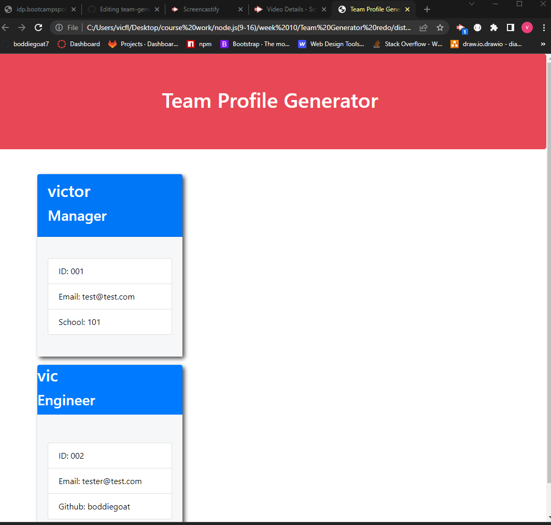The width and height of the screenshot is (551, 525).
Task: Open the Extensions puzzle-piece icon
Action: point(493,27)
